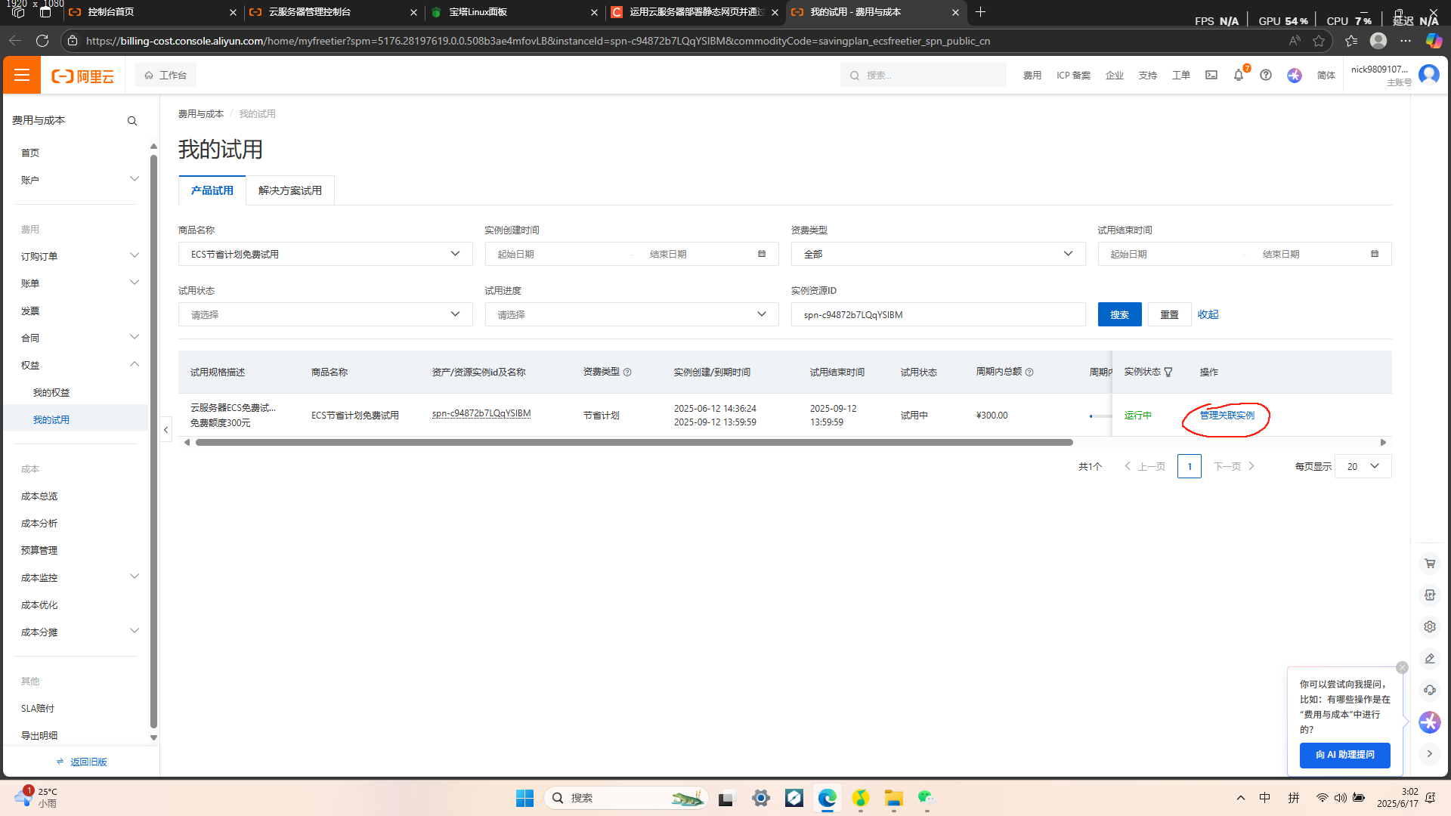Click the 重置 button

(1169, 314)
